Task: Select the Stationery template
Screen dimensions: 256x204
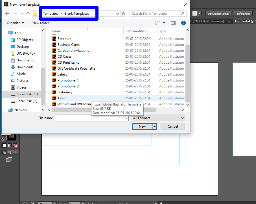Action: 118,92
